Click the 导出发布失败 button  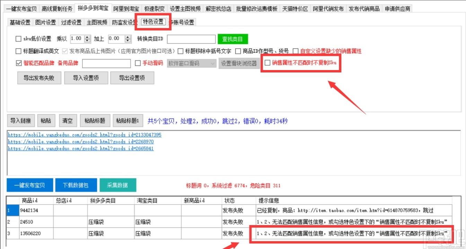click(x=39, y=78)
